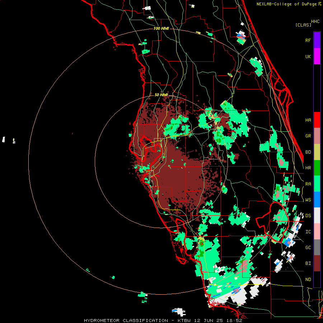Image resolution: width=323 pixels, height=323 pixels.
Task: Click the KTBW radar site identifier
Action: 184,320
